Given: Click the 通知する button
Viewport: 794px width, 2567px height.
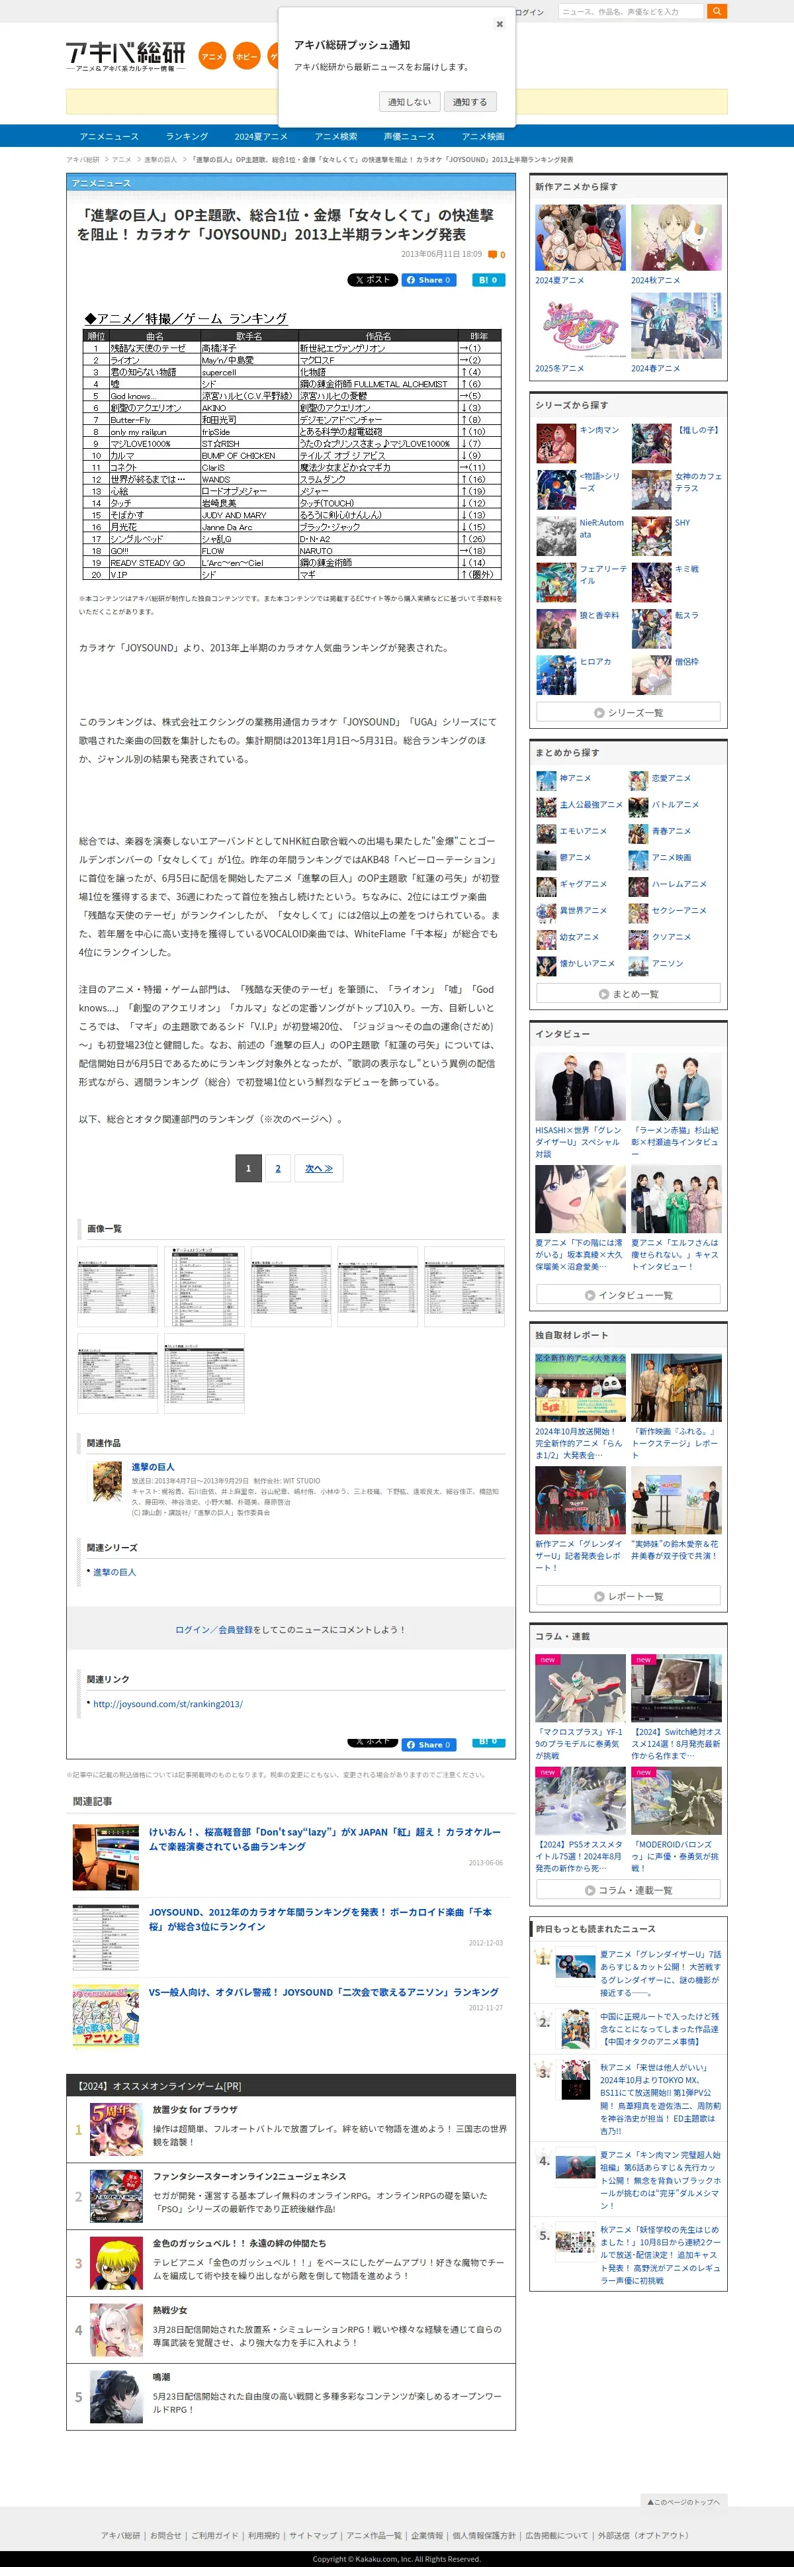Looking at the screenshot, I should click(x=469, y=102).
